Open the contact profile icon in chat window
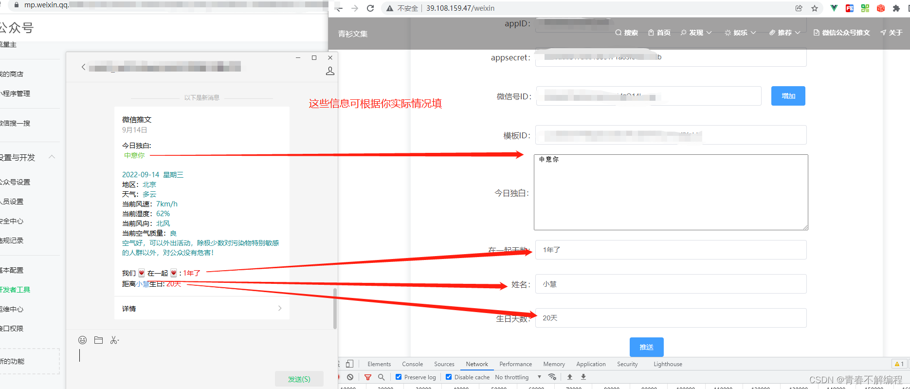This screenshot has height=389, width=910. pyautogui.click(x=330, y=71)
